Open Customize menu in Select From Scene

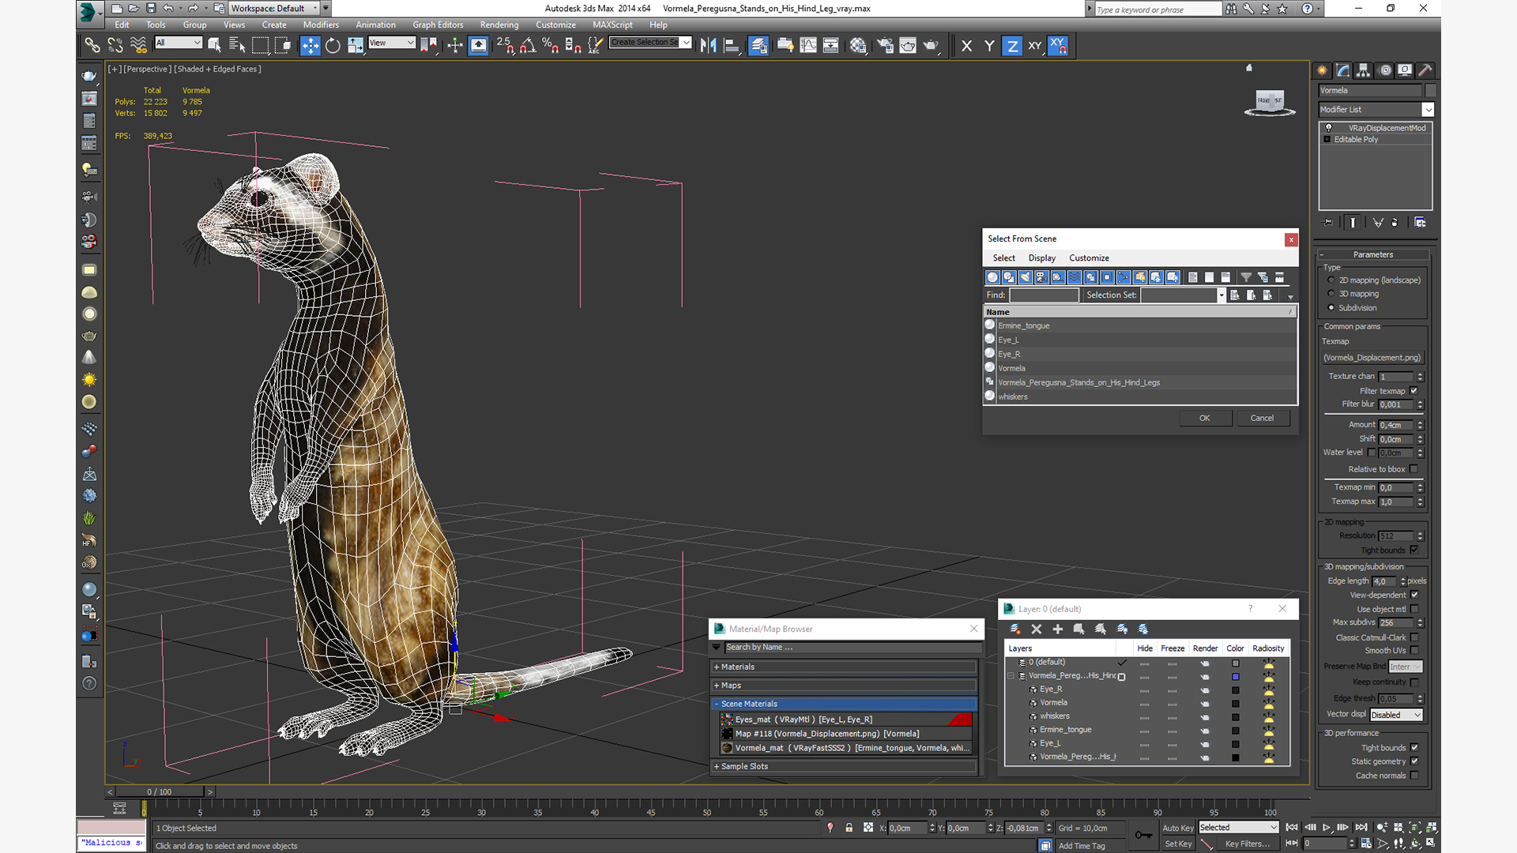[x=1089, y=258]
